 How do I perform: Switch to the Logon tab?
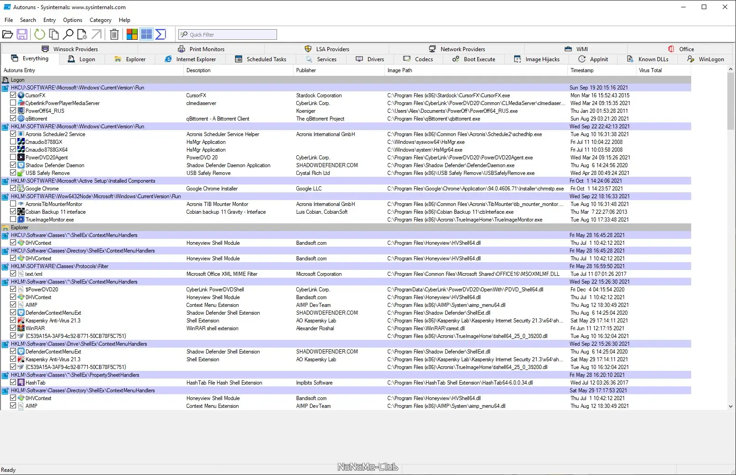[81, 59]
